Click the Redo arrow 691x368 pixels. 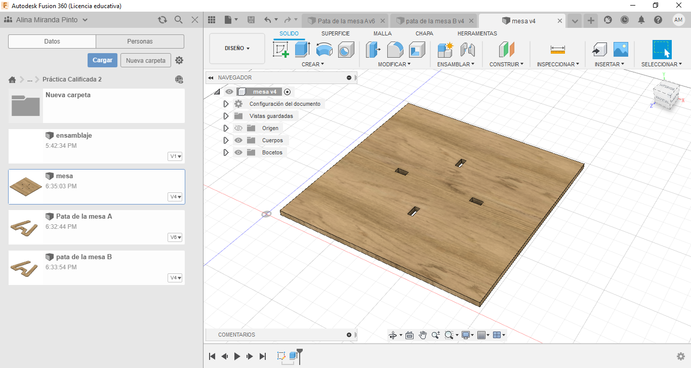[x=288, y=20]
